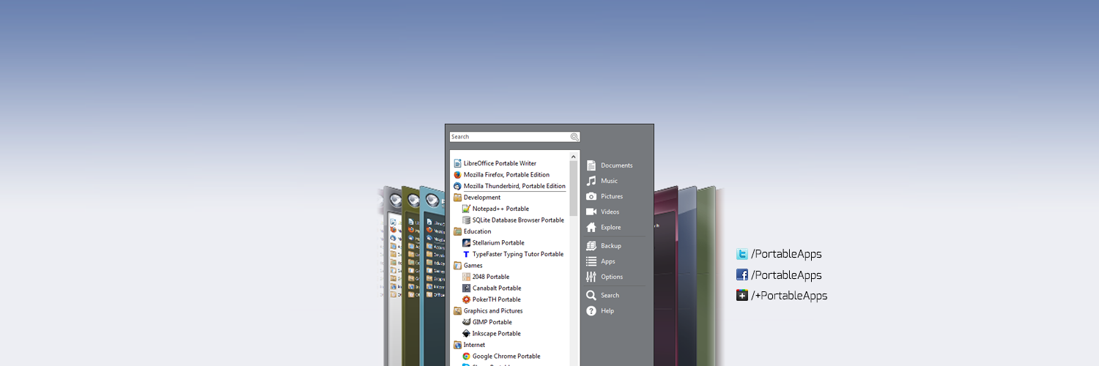Open Canabalt Portable icon

pos(466,288)
